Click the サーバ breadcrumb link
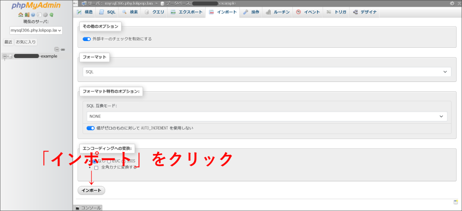 click(x=119, y=3)
